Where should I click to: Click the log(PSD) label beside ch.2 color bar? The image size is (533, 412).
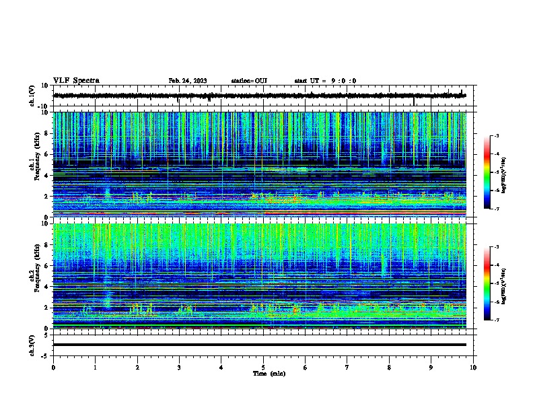tap(504, 286)
